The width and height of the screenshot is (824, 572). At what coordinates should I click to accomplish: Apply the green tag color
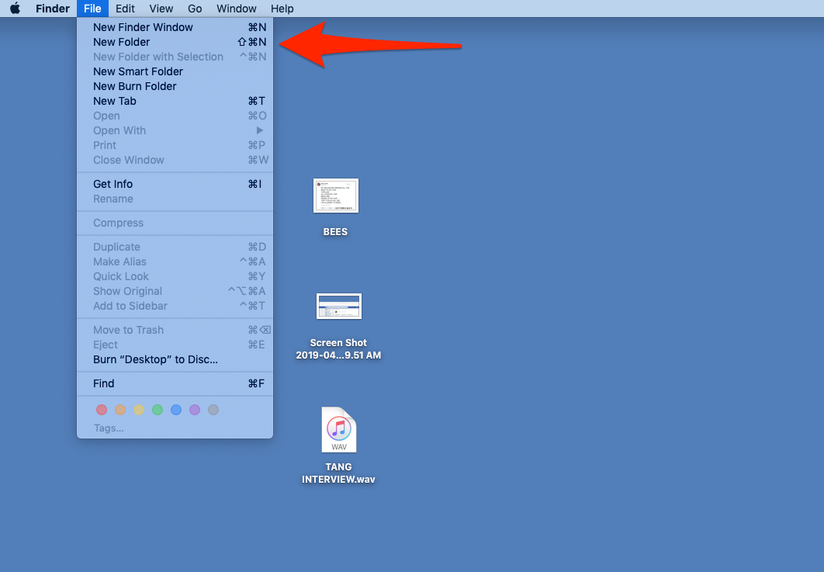point(158,410)
